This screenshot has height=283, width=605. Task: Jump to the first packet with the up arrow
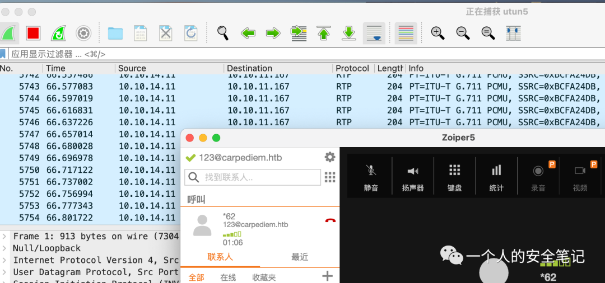pyautogui.click(x=324, y=33)
